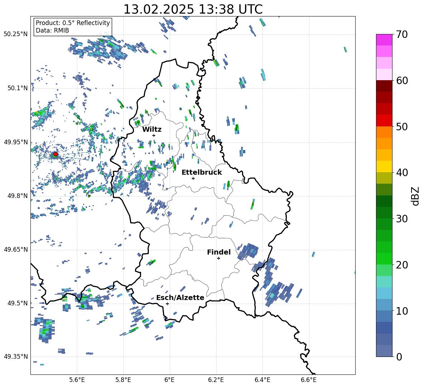Click the colorbar value 20
Viewport: 424px width, 387px height.
[x=402, y=265]
